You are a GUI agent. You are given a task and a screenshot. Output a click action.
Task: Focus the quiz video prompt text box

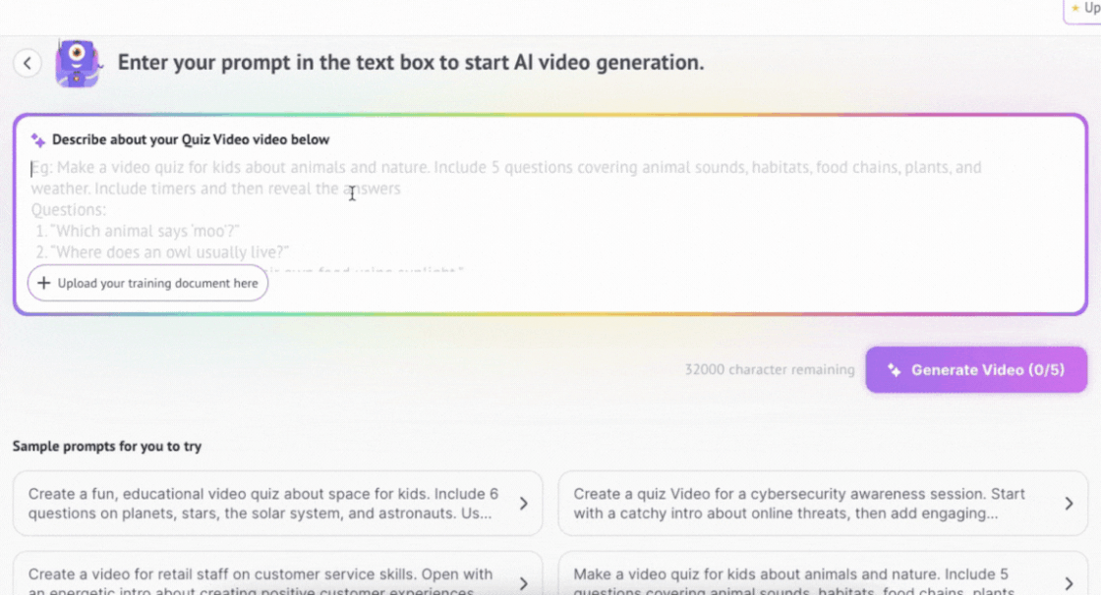(550, 211)
